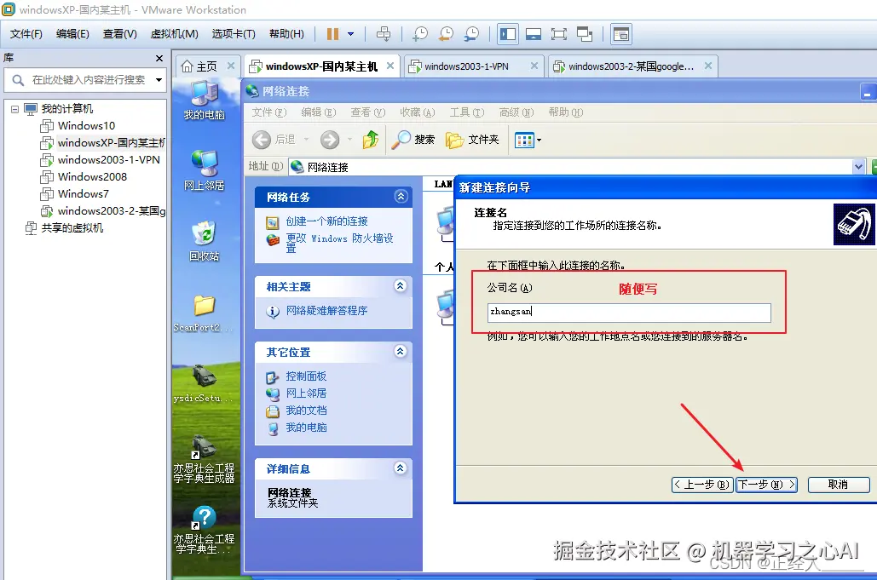Click the forward arrow in Explorer toolbar

coord(330,139)
